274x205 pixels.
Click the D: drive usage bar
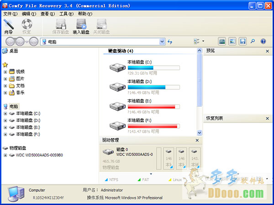[154, 87]
